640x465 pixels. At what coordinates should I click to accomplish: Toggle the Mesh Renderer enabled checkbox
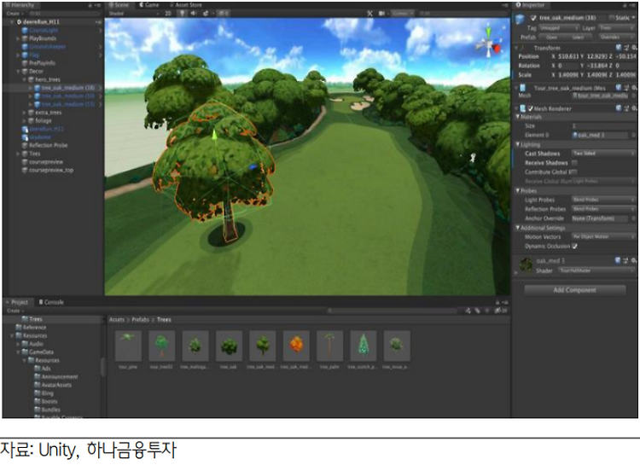pyautogui.click(x=530, y=108)
